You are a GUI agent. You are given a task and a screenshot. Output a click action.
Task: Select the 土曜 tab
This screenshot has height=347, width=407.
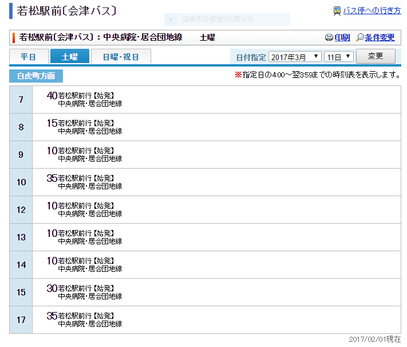coord(70,56)
